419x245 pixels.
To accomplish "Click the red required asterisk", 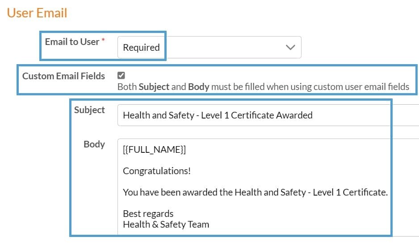I will (103, 41).
